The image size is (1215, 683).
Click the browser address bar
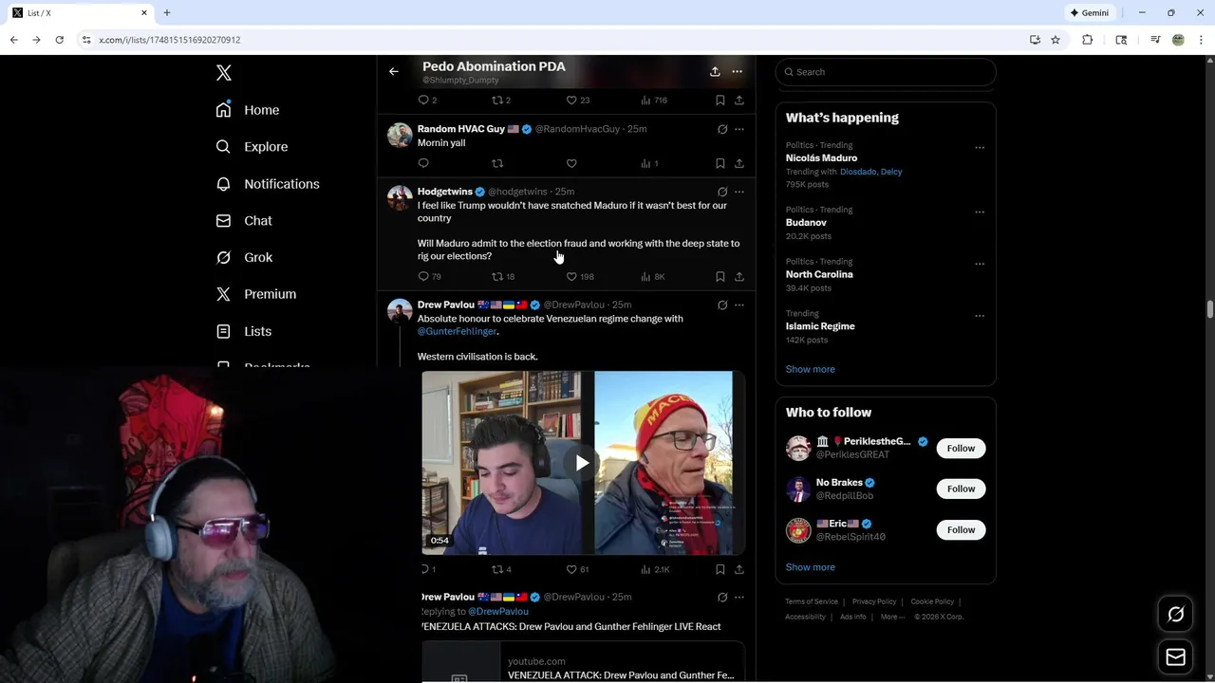(x=551, y=40)
